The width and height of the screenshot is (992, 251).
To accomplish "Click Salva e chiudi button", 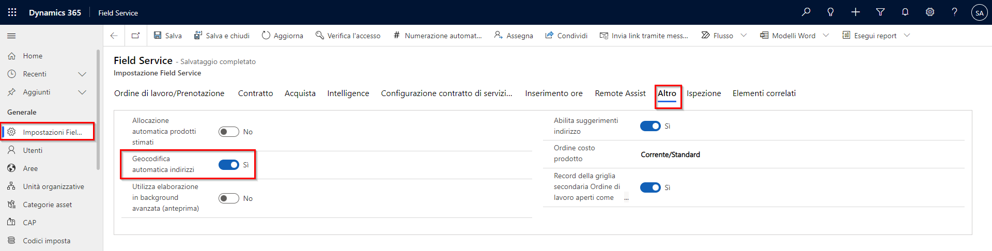I will coord(222,36).
